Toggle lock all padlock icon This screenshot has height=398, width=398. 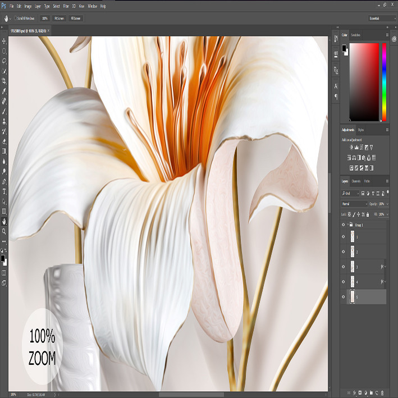pos(368,214)
